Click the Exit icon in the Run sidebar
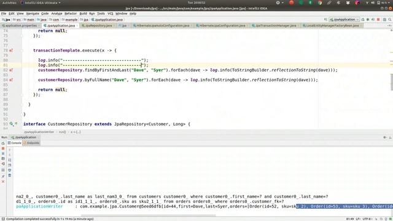The height and width of the screenshot is (221, 393). (3, 164)
